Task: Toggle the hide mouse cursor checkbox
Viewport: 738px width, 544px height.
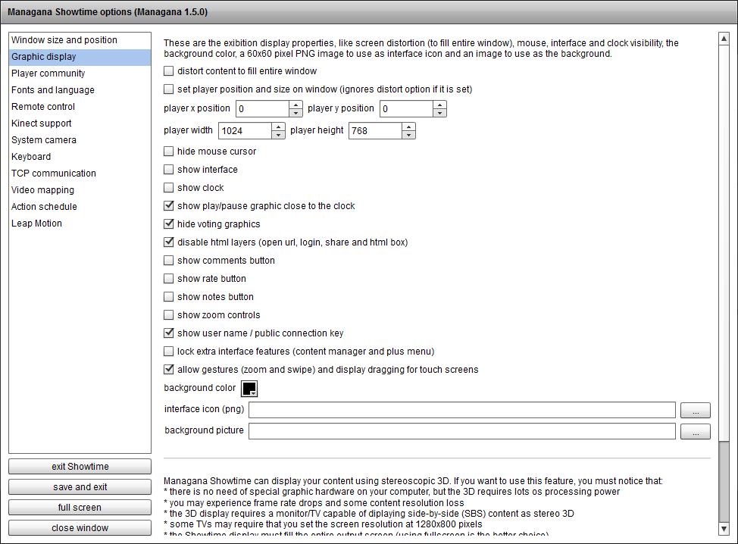Action: (169, 152)
